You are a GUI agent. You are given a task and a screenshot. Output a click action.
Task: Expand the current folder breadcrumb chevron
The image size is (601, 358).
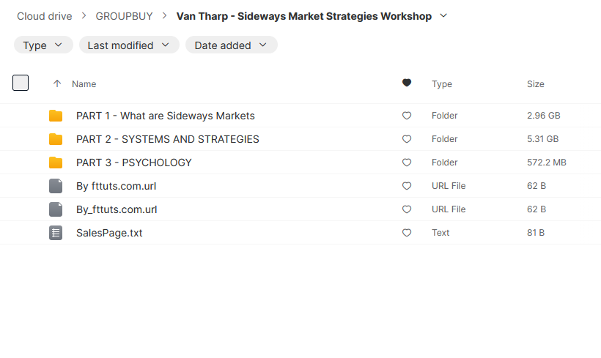pyautogui.click(x=443, y=16)
